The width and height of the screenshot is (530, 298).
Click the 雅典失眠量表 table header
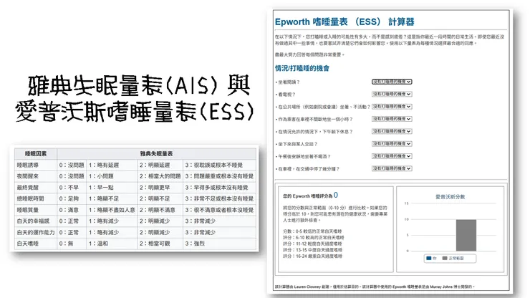pyautogui.click(x=156, y=154)
